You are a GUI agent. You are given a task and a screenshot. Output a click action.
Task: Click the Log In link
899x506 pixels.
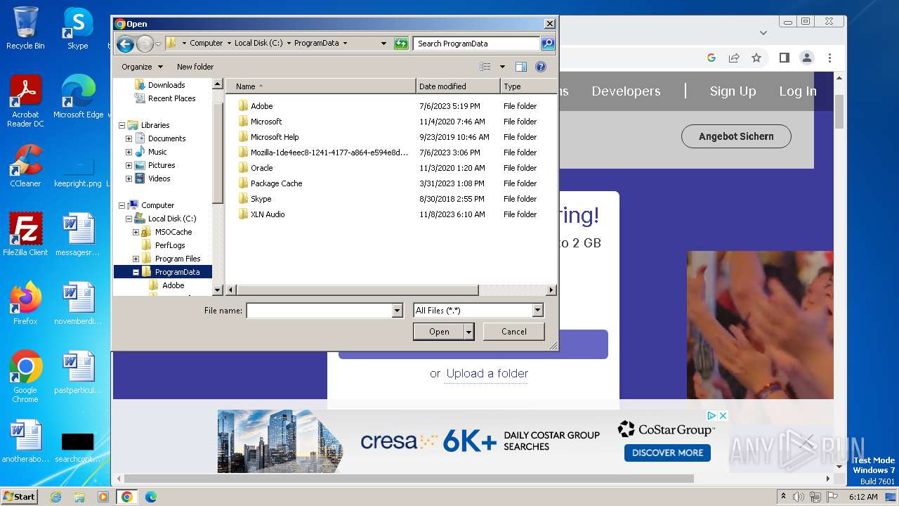click(x=798, y=91)
